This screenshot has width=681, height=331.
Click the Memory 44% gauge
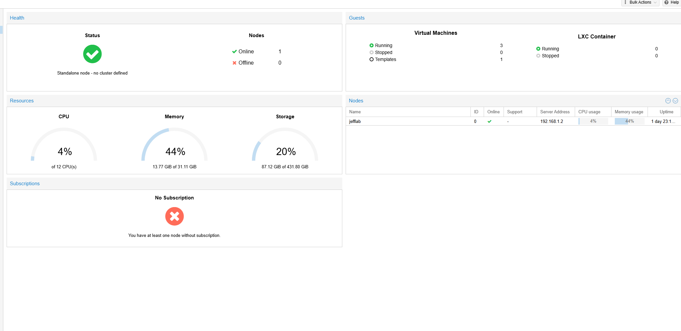(x=174, y=144)
